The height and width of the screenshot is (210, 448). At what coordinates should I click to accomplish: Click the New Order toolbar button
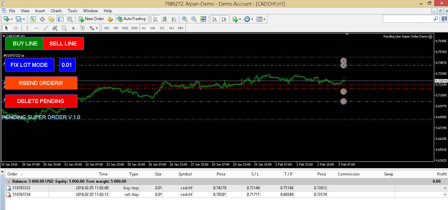click(x=91, y=19)
